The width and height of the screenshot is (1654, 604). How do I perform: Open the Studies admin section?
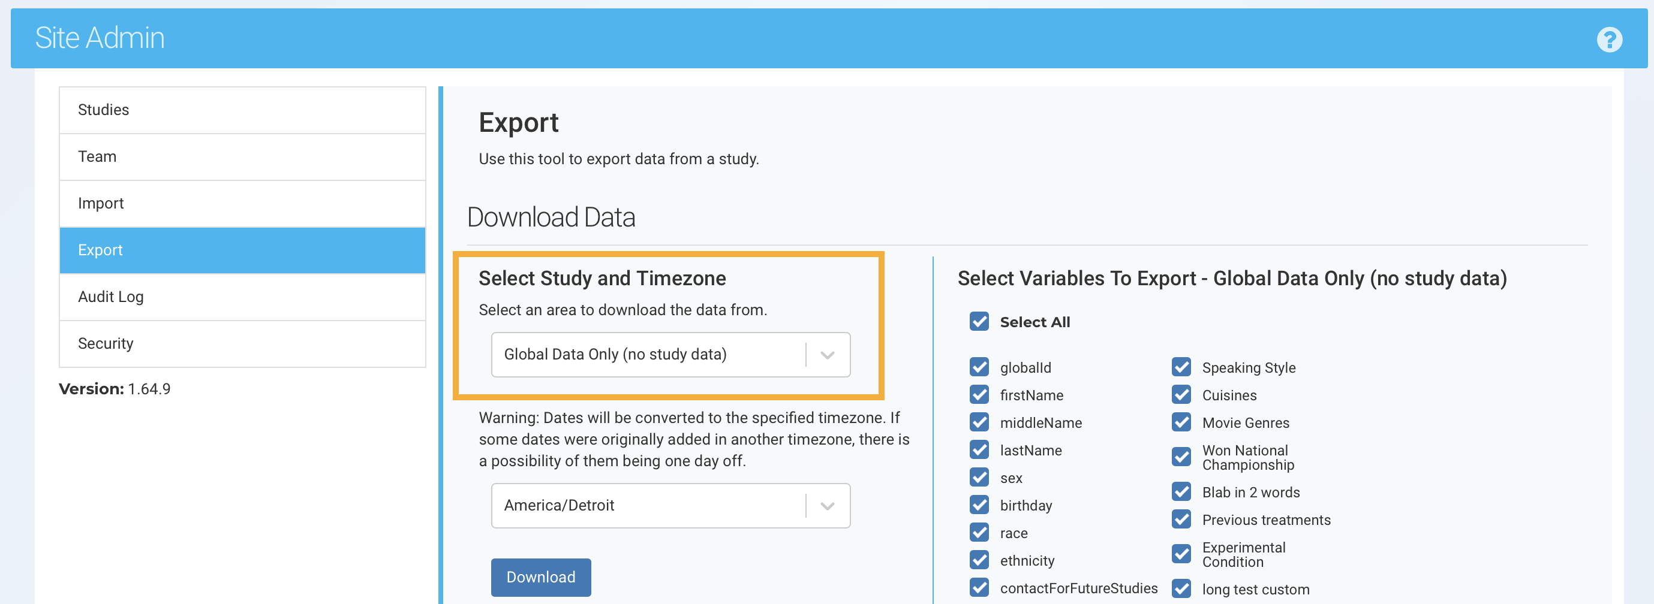coord(242,110)
